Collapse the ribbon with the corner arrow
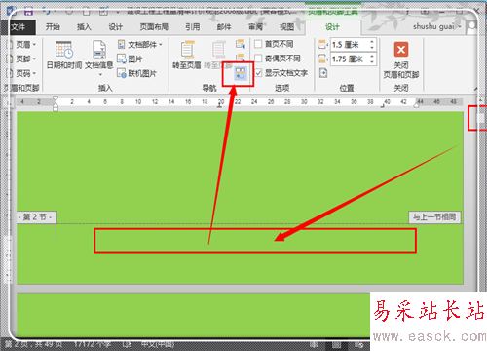Screen dimensions: 487x351 pos(475,88)
